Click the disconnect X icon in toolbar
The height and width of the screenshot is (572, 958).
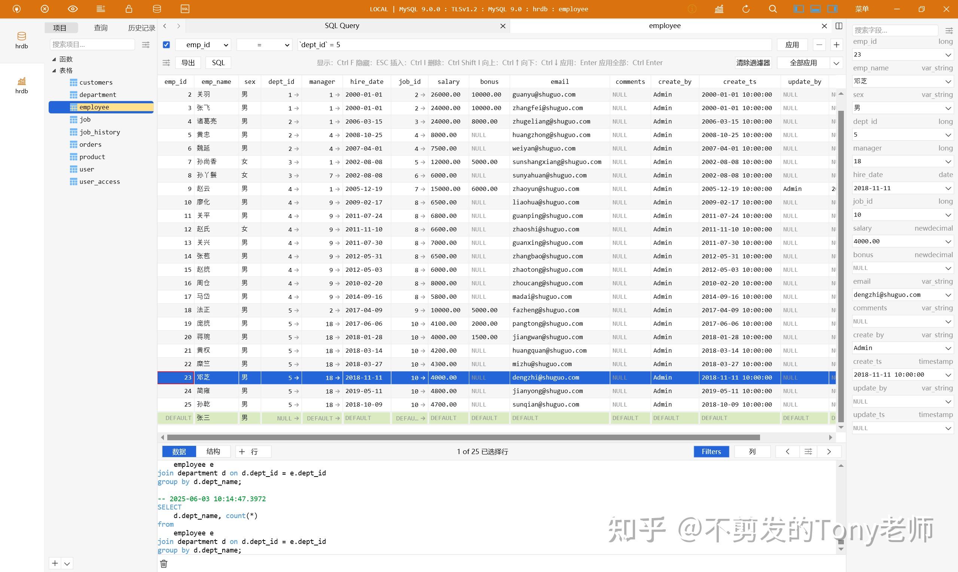tap(44, 9)
